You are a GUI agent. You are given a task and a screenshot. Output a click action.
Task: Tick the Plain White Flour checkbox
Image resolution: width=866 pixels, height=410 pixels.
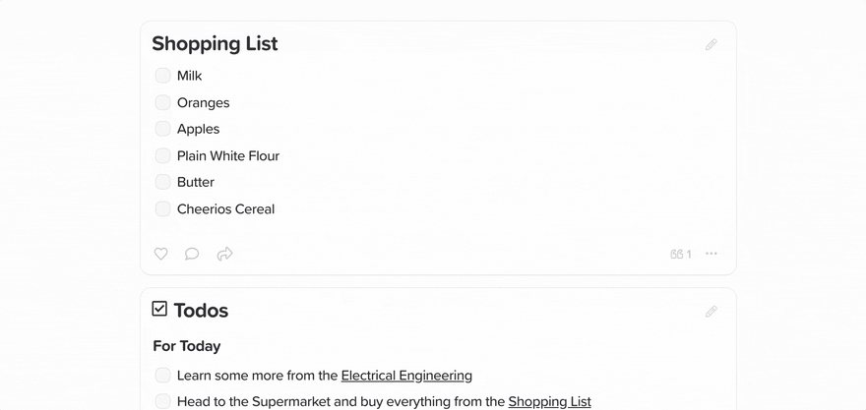click(162, 155)
